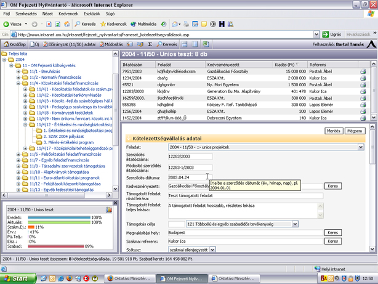
Task: Click chart icon in Unios teszt panel
Action: click(109, 209)
